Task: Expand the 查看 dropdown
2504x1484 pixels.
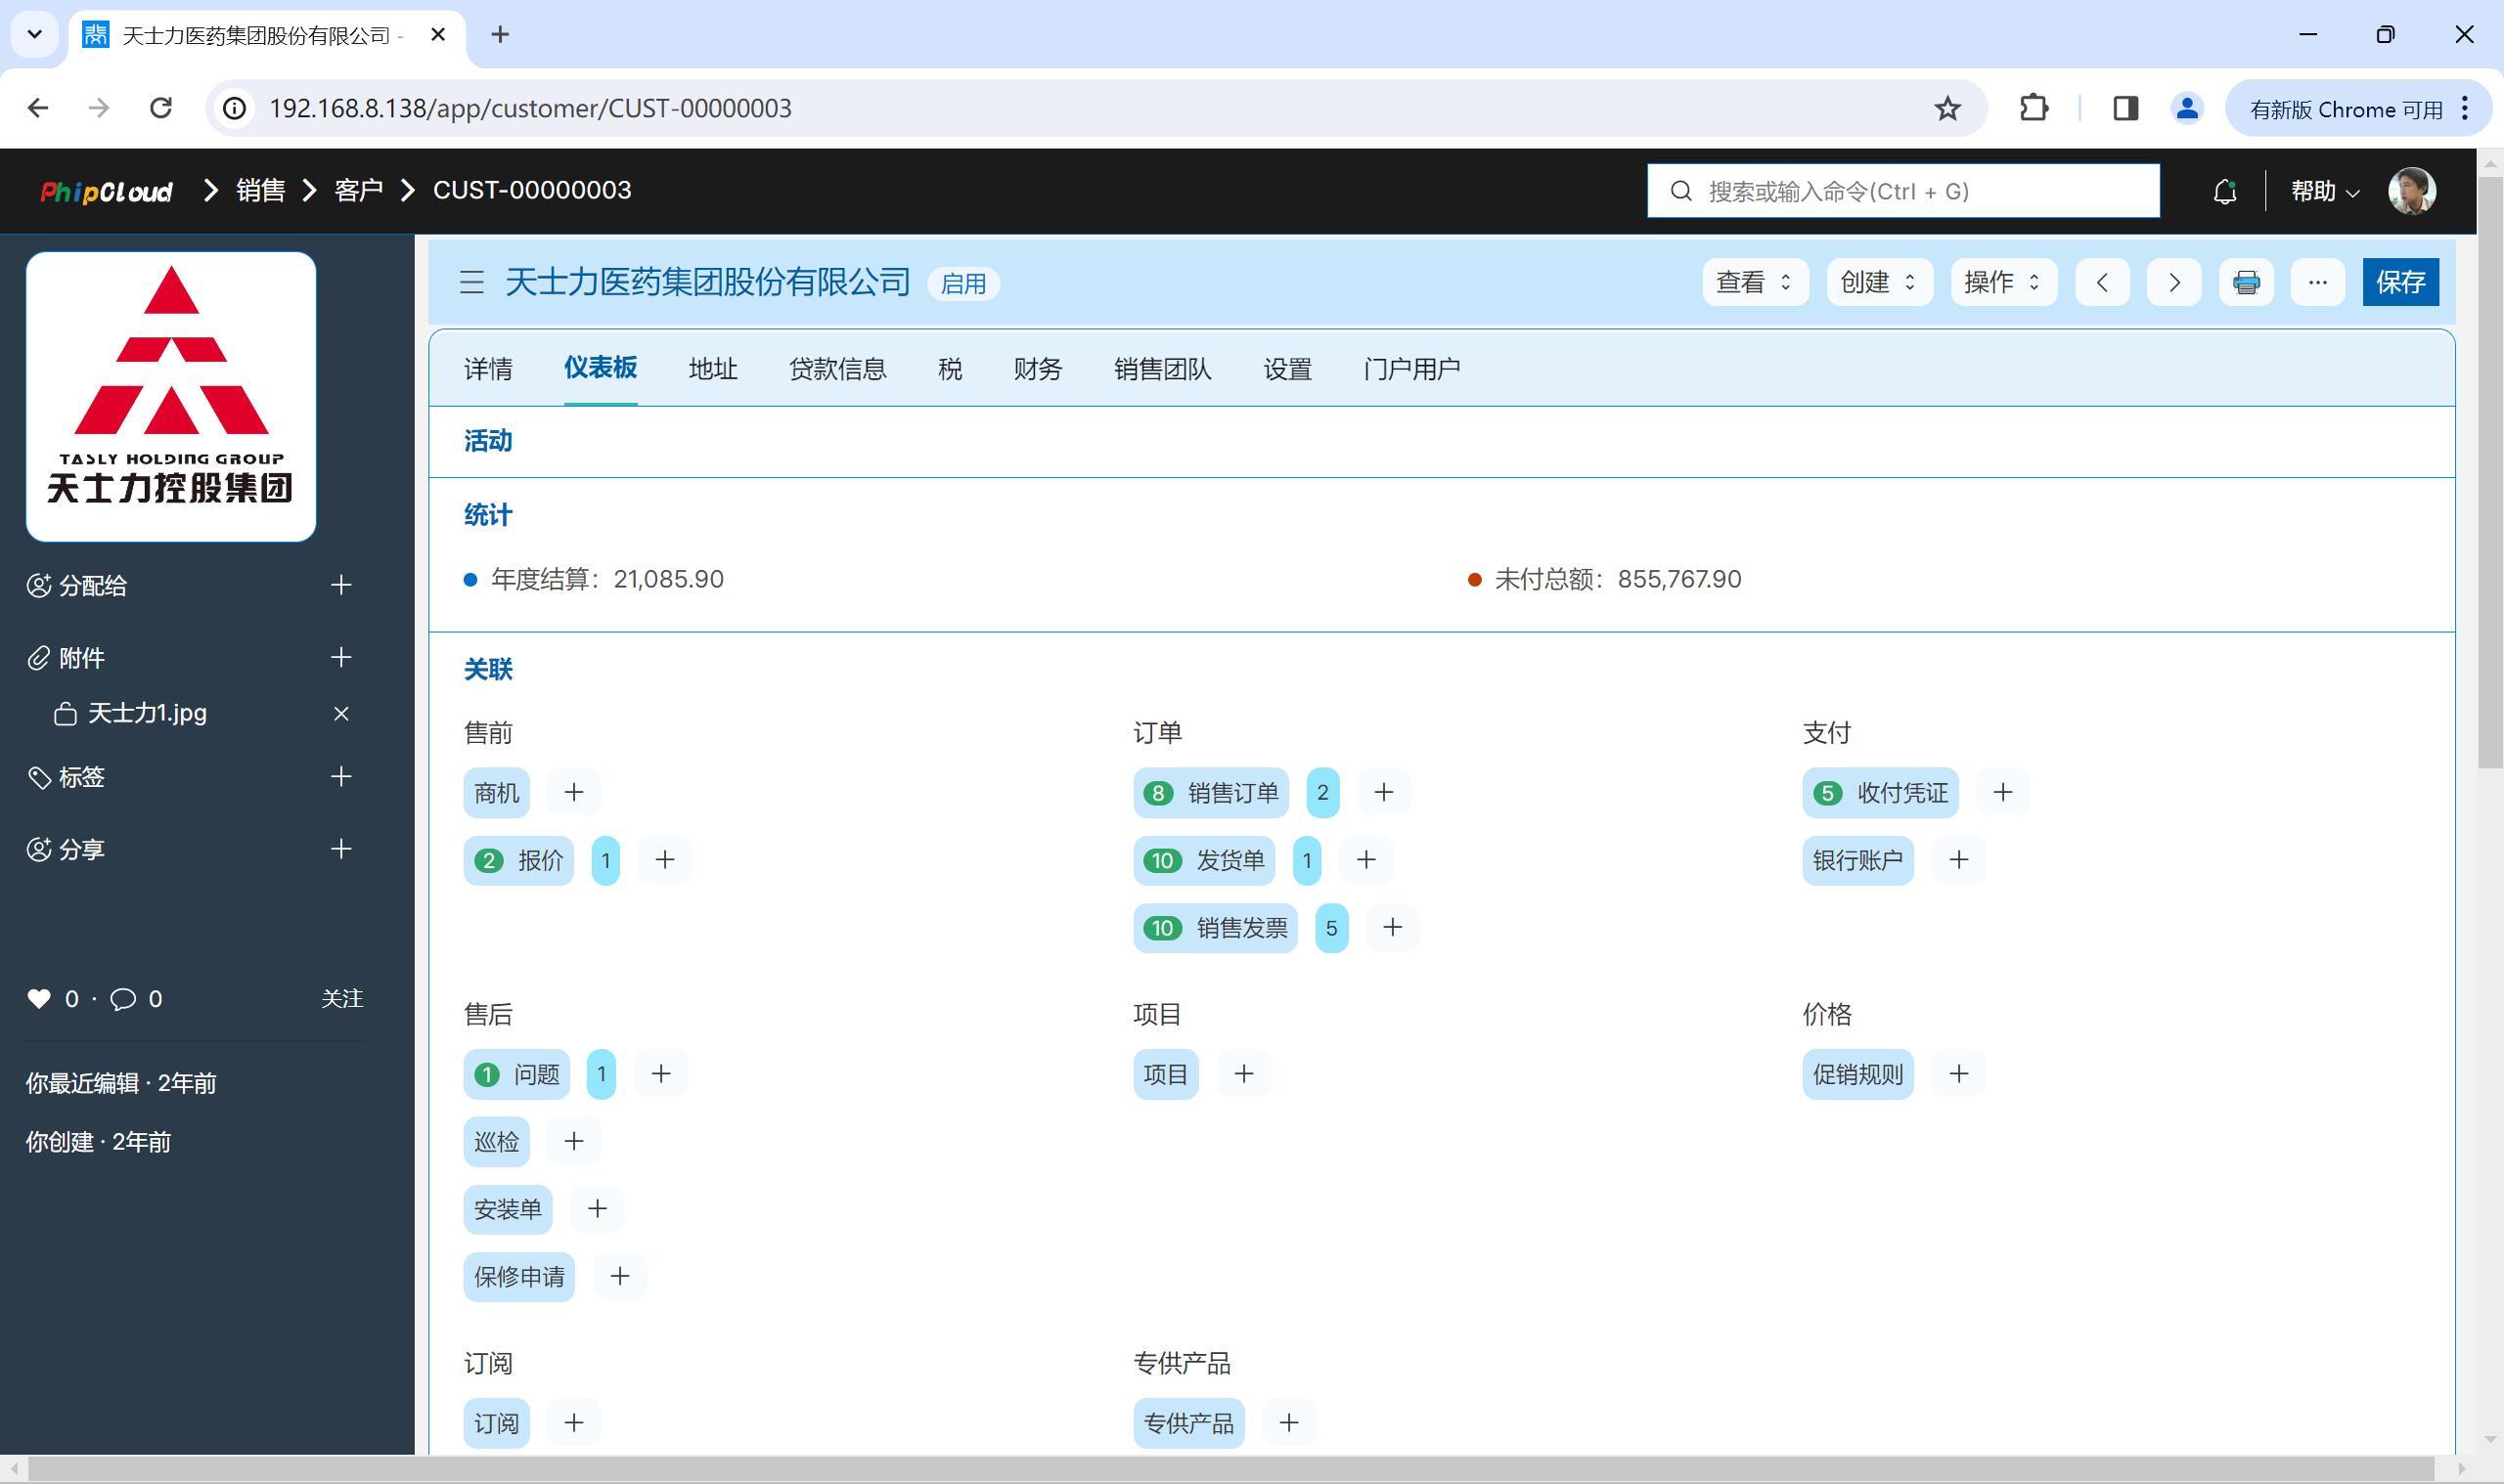Action: (x=1754, y=282)
